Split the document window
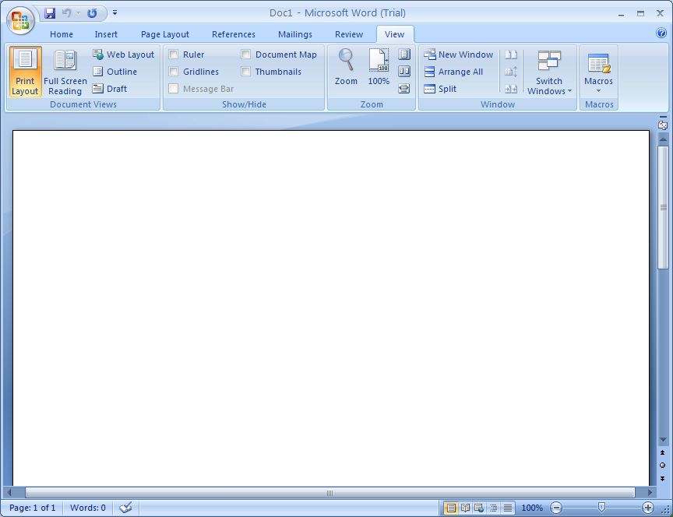This screenshot has height=517, width=673. point(440,89)
